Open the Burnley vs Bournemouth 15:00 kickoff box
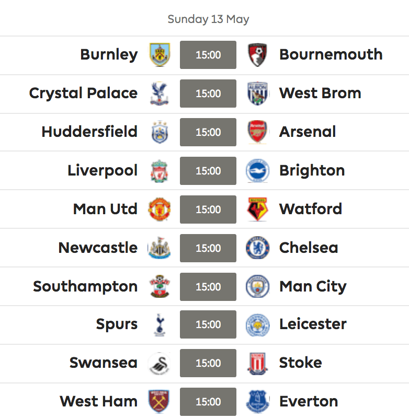Image resolution: width=409 pixels, height=419 pixels. pos(208,55)
